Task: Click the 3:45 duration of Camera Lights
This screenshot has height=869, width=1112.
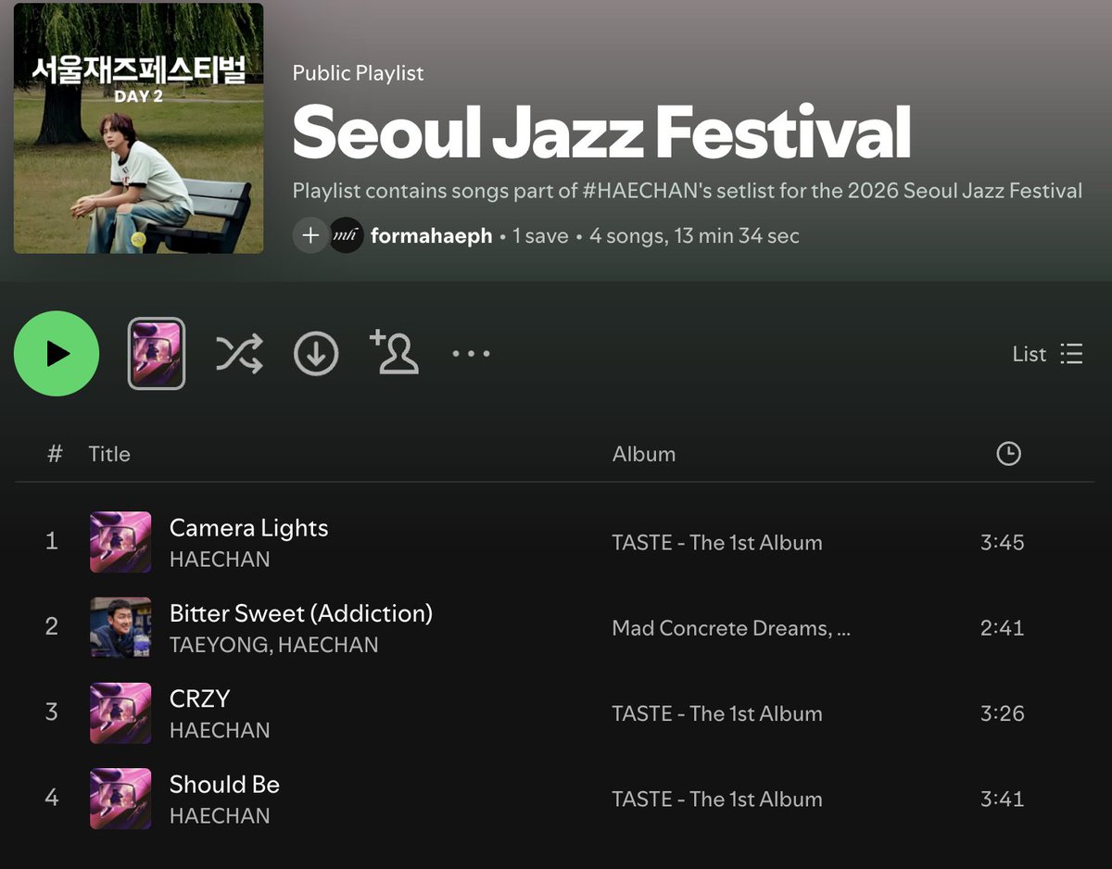Action: coord(1003,542)
